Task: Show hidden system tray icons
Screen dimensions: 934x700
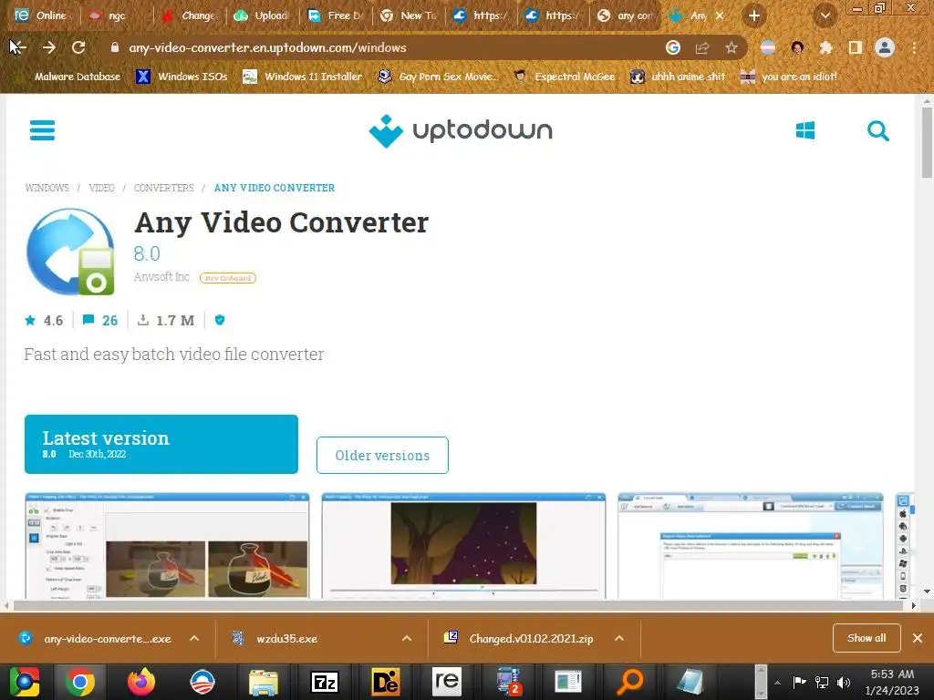Action: [777, 683]
